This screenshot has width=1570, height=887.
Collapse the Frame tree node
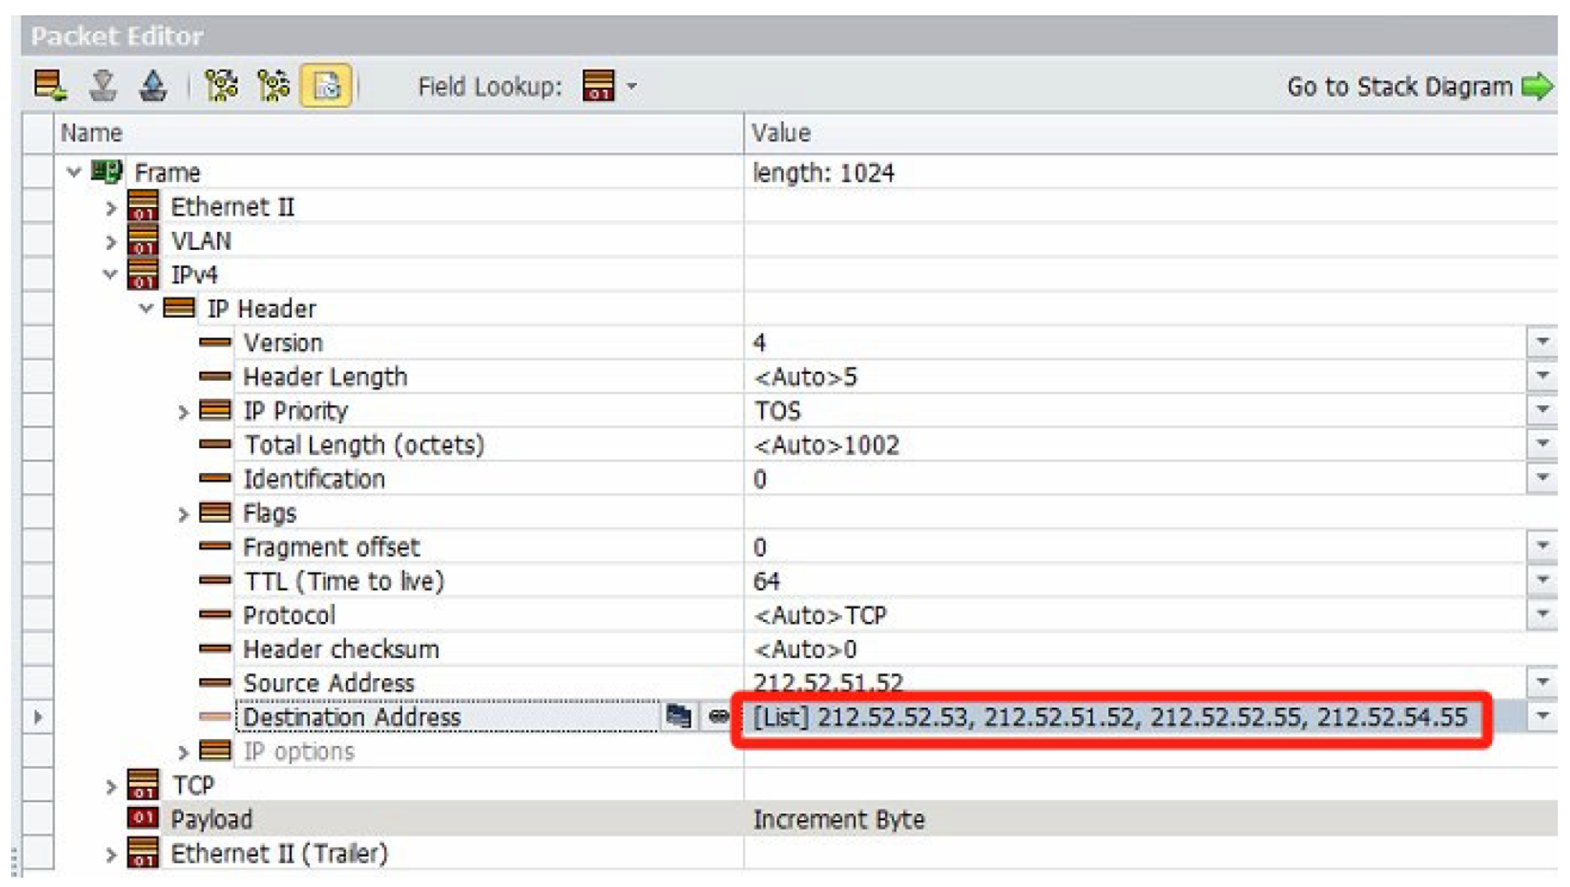click(74, 173)
